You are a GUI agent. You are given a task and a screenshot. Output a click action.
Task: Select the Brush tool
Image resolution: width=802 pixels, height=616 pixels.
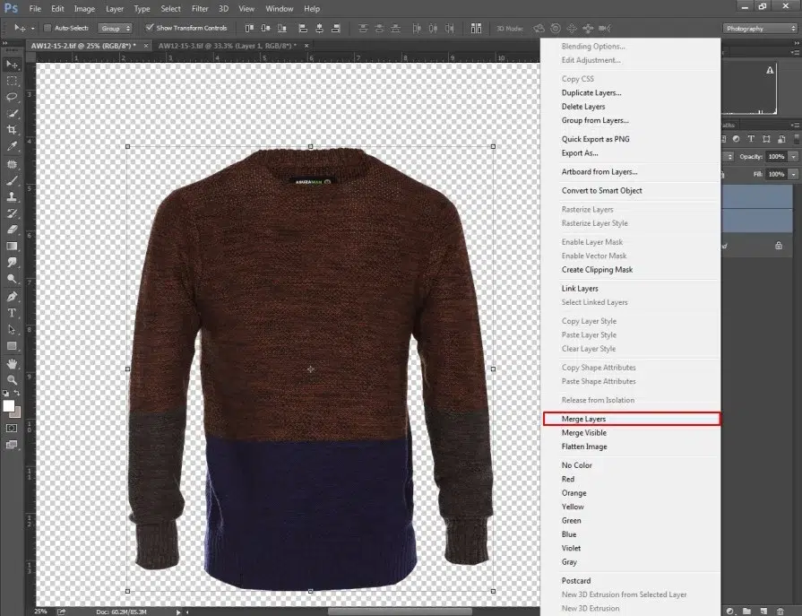tap(12, 180)
